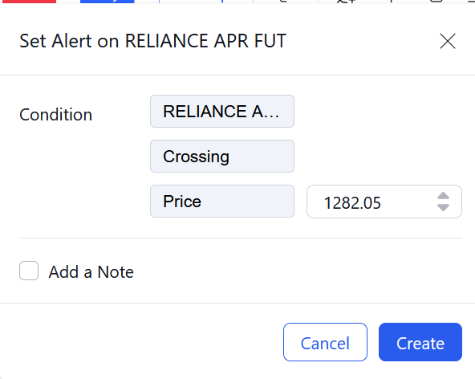Click the red button behind dialog
Image resolution: width=475 pixels, height=379 pixels.
(29, 2)
